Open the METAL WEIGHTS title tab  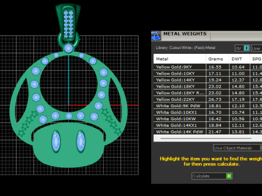[x=185, y=34]
